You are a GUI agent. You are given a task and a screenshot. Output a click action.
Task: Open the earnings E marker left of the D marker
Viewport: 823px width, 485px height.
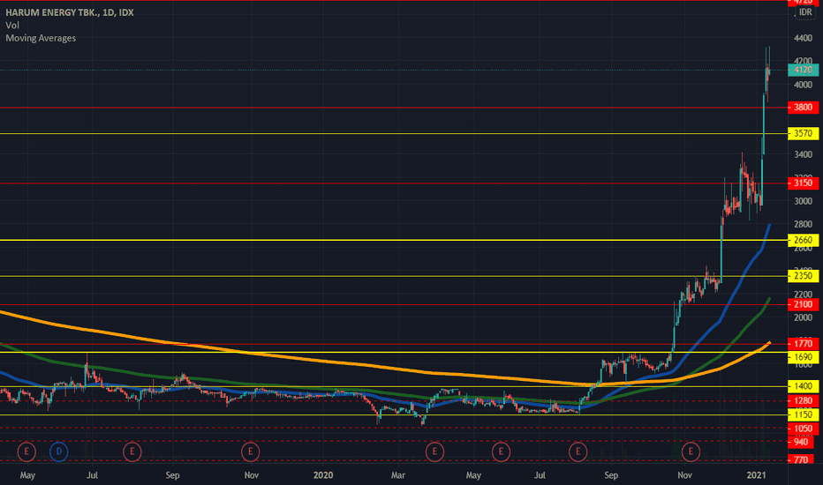click(26, 451)
